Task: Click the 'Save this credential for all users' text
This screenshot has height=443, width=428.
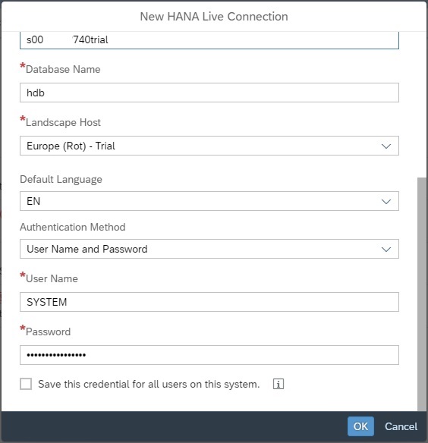Action: click(149, 385)
